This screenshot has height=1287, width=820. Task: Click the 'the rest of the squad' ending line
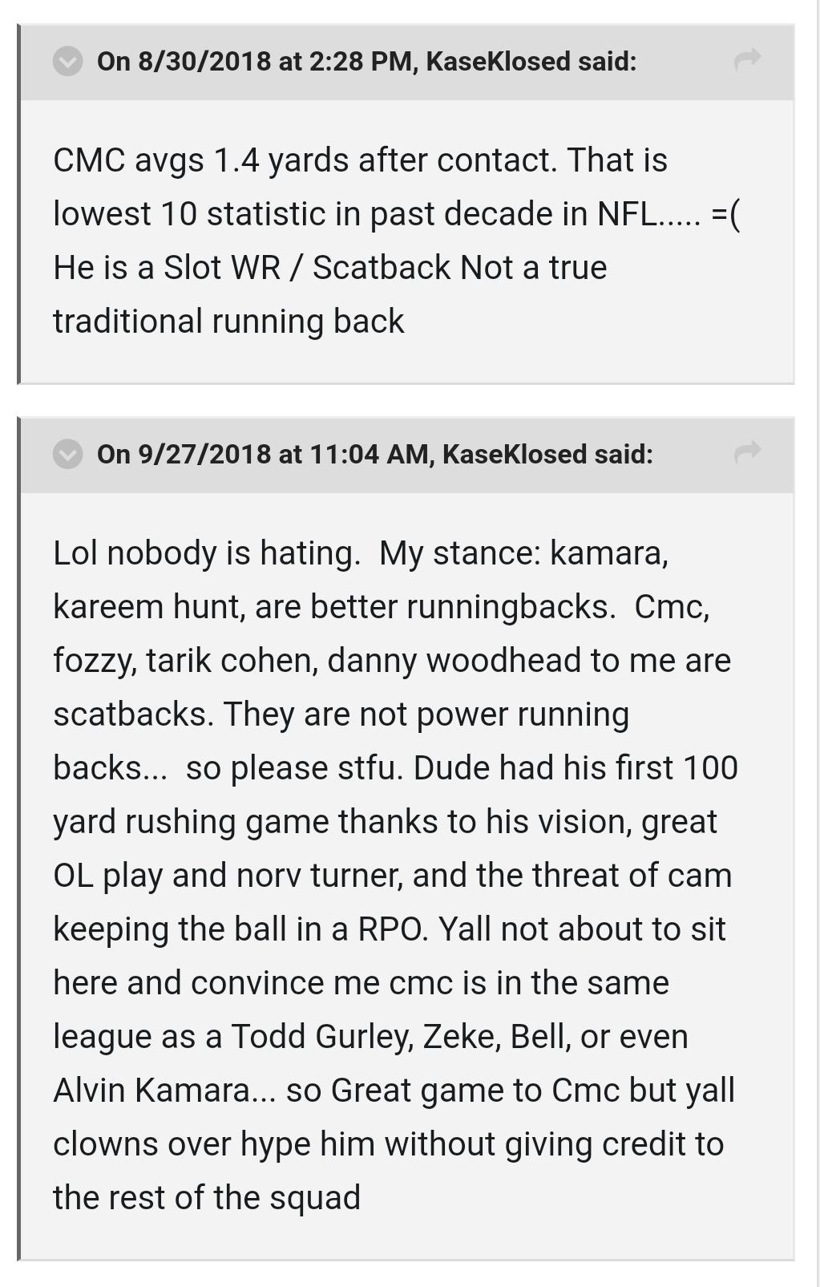point(207,1198)
